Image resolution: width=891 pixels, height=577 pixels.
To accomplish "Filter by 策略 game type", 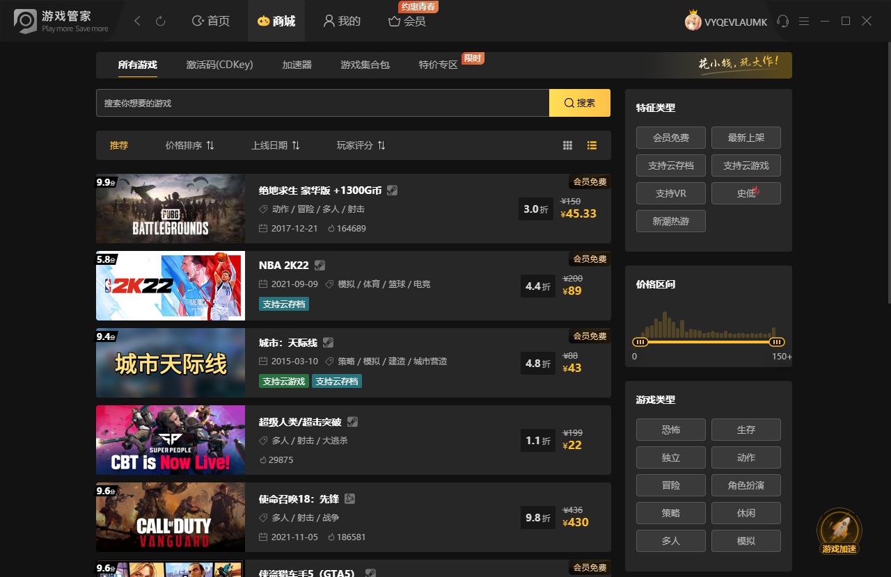I will (x=671, y=513).
